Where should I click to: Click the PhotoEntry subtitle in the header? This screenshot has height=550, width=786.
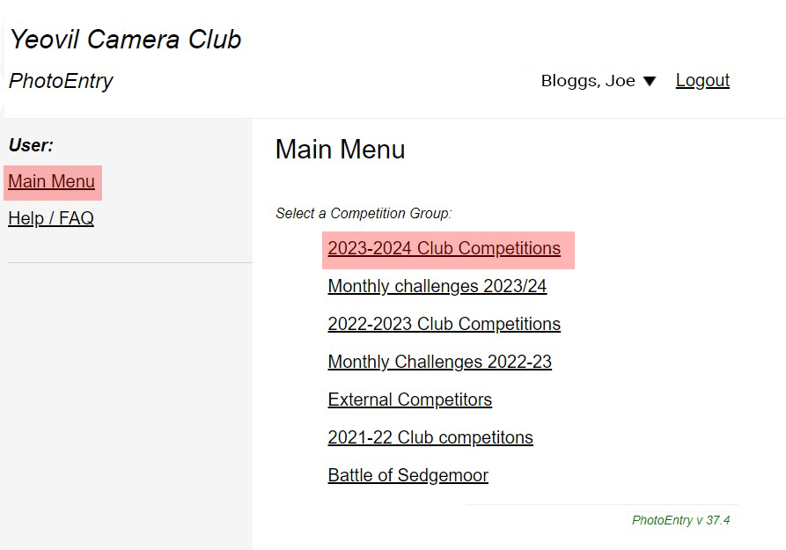61,82
